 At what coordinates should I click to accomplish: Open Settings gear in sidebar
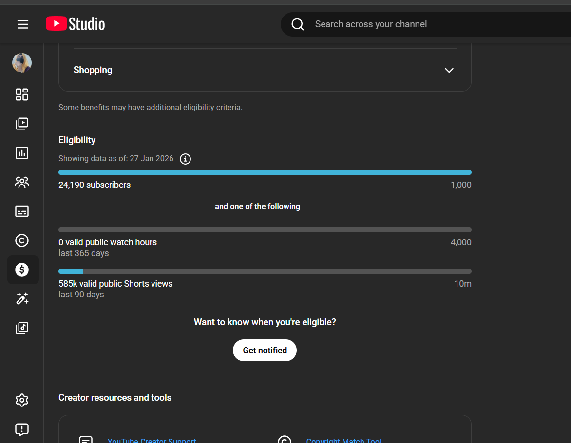point(22,400)
